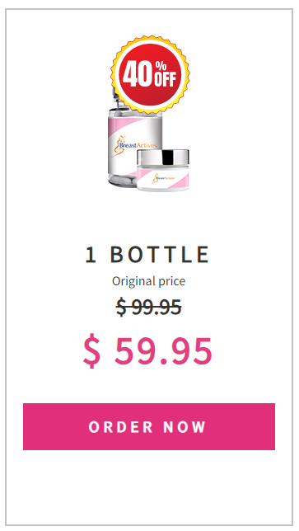Image resolution: width=299 pixels, height=531 pixels.
Task: Click the logo on the cream jar
Action: (163, 177)
